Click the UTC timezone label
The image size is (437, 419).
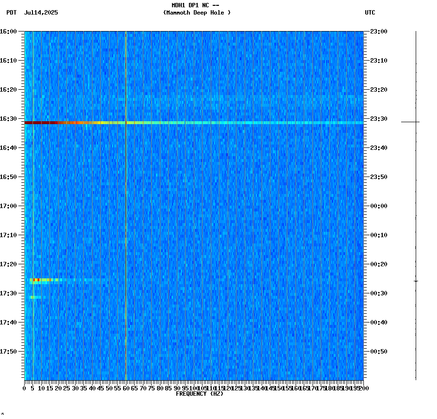point(371,13)
